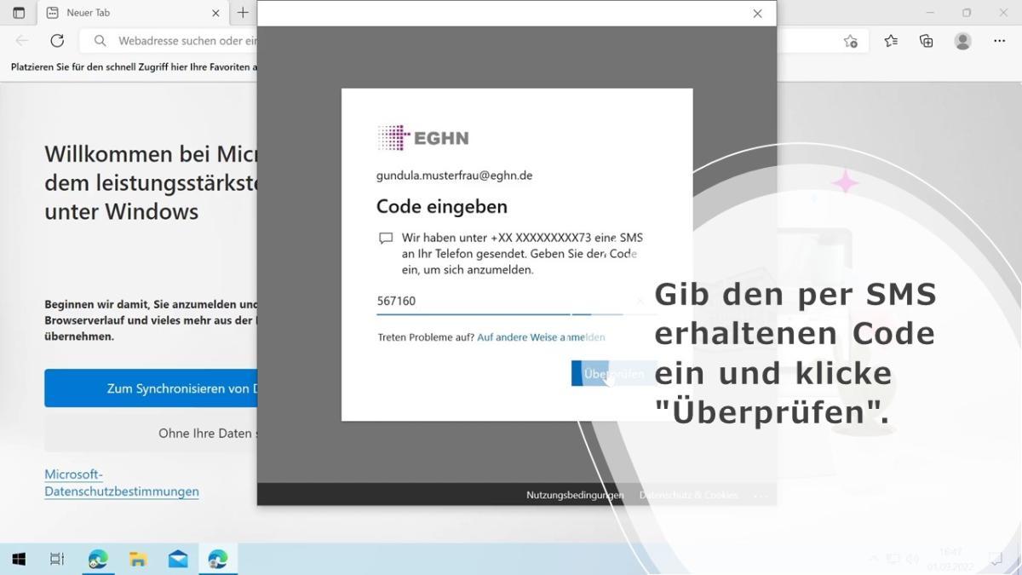Launch the Mail app from taskbar
The width and height of the screenshot is (1022, 575).
pos(178,559)
